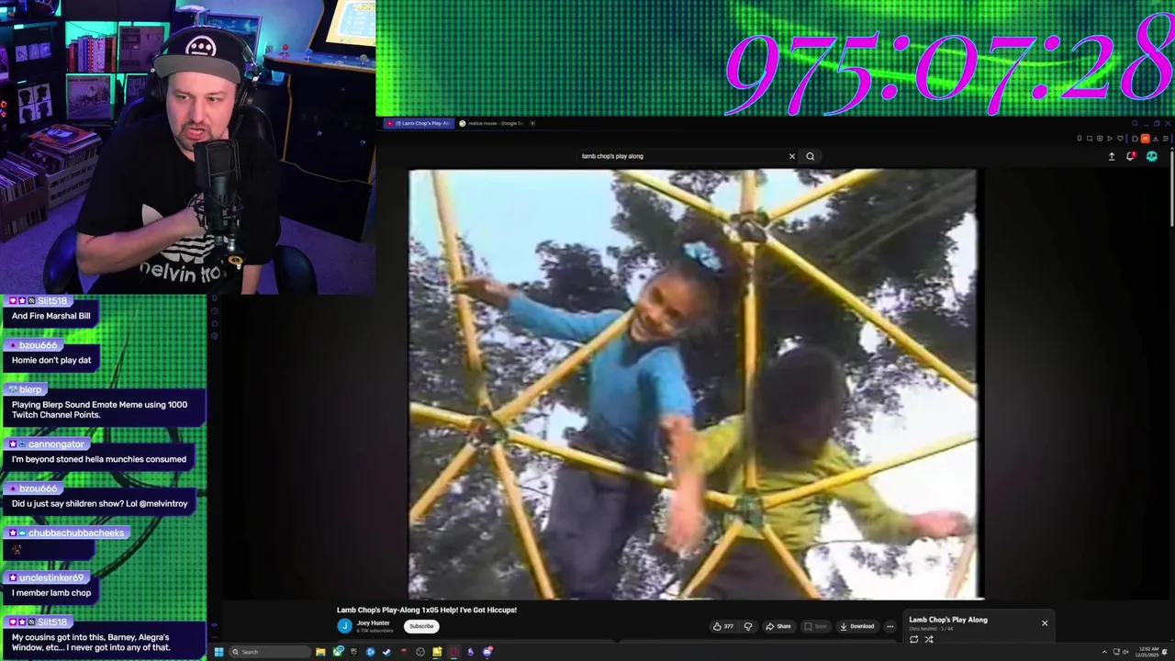Open the Opera GX browser taskbar icon
This screenshot has height=661, width=1175.
[x=453, y=652]
